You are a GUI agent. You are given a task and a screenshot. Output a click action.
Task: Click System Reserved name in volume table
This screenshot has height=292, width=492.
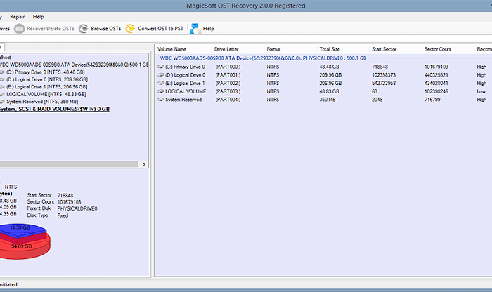click(x=183, y=99)
